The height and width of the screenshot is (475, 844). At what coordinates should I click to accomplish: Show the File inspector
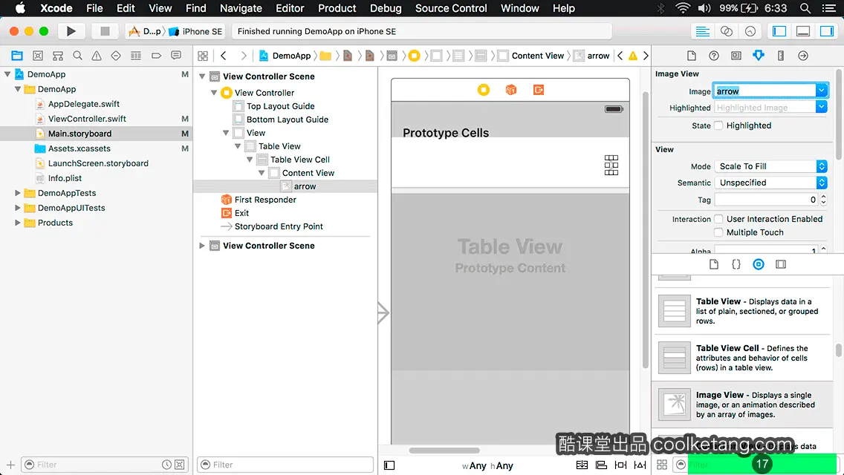(692, 56)
